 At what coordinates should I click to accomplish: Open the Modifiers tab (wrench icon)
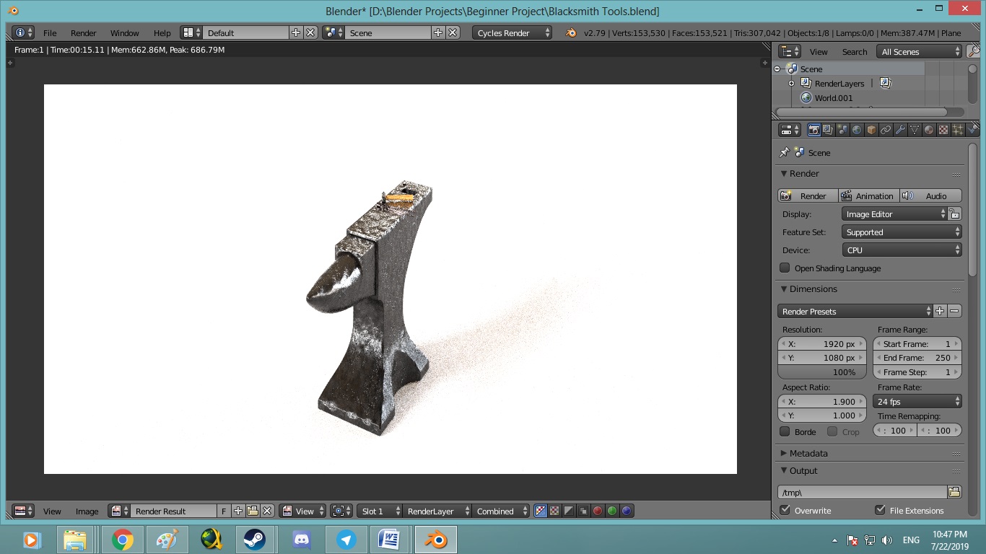click(900, 131)
